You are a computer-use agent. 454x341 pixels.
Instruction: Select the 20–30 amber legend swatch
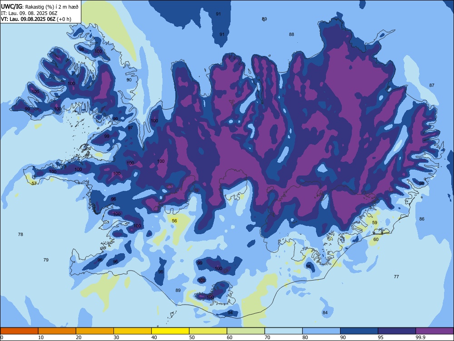point(95,331)
